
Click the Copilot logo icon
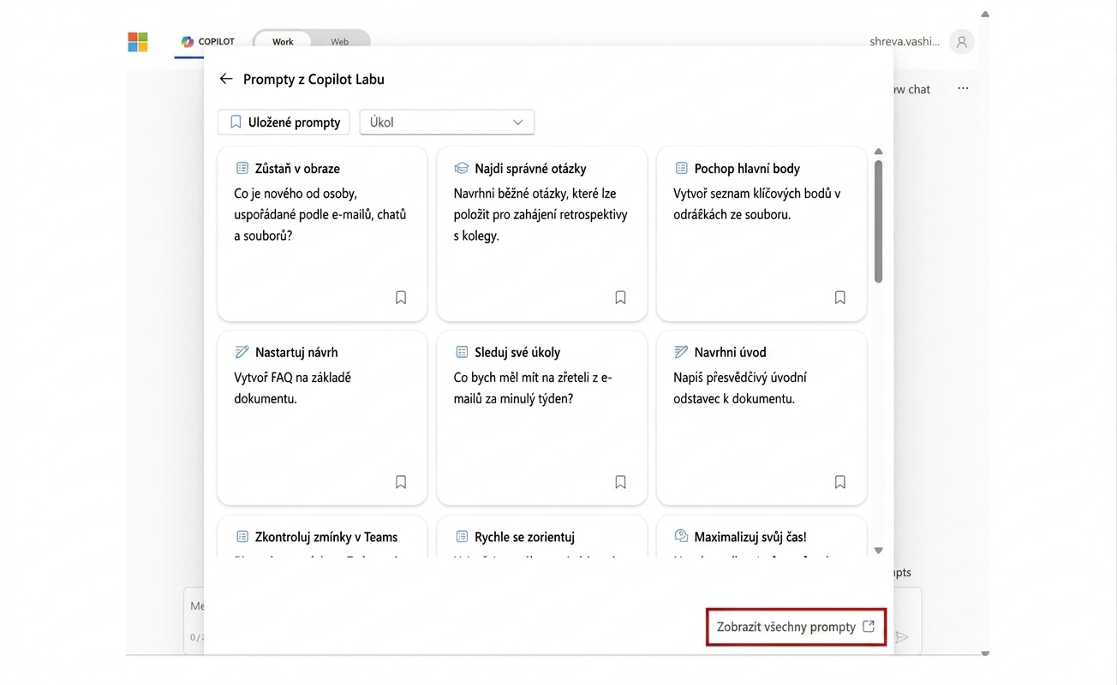point(188,41)
